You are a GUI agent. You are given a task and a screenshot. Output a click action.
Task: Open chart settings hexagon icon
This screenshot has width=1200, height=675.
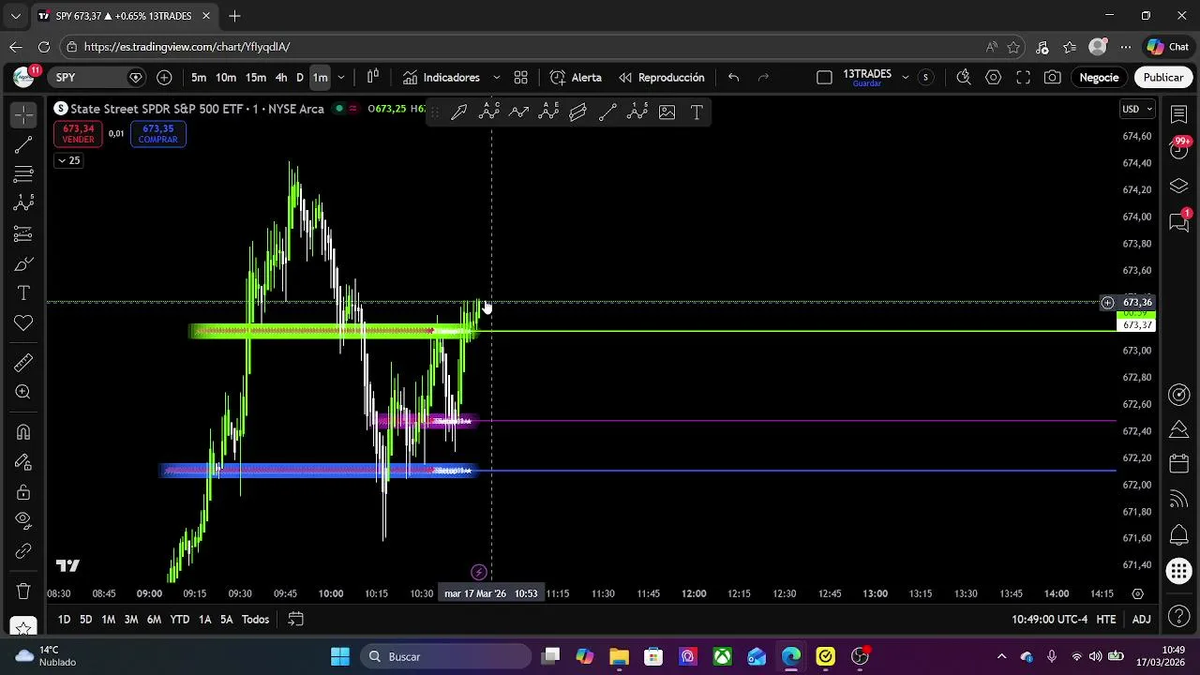(993, 77)
